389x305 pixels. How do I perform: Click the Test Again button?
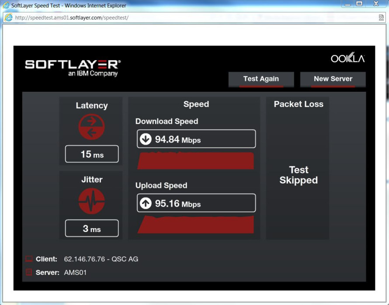261,80
